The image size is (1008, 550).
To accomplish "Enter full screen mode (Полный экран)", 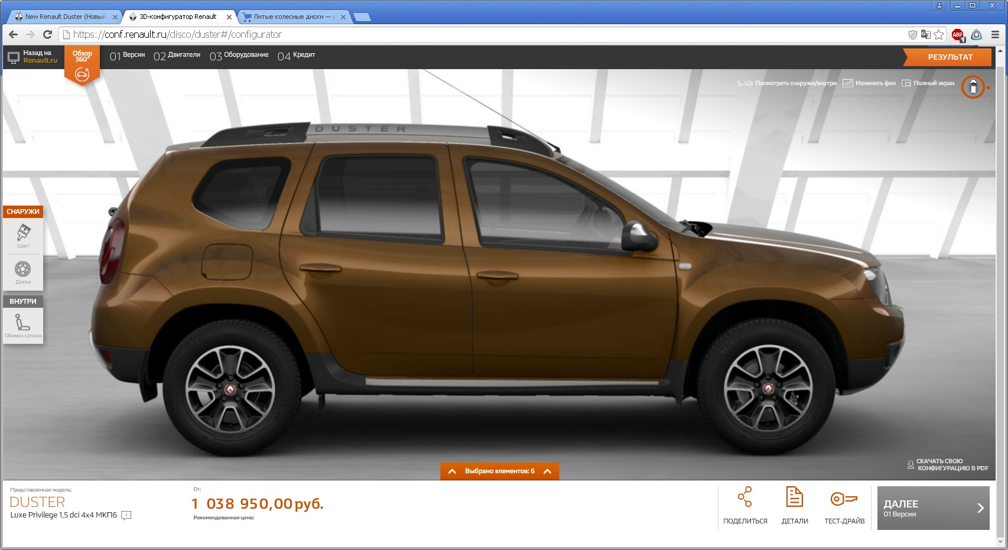I will [928, 83].
